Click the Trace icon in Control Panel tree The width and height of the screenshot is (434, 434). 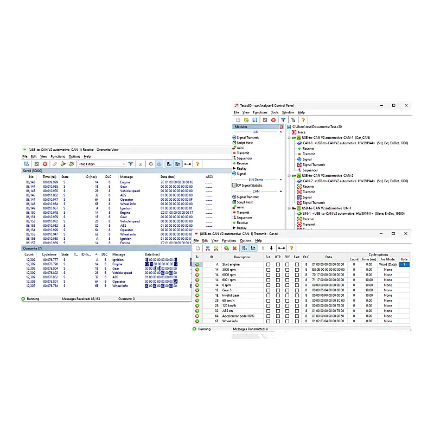coord(295,132)
